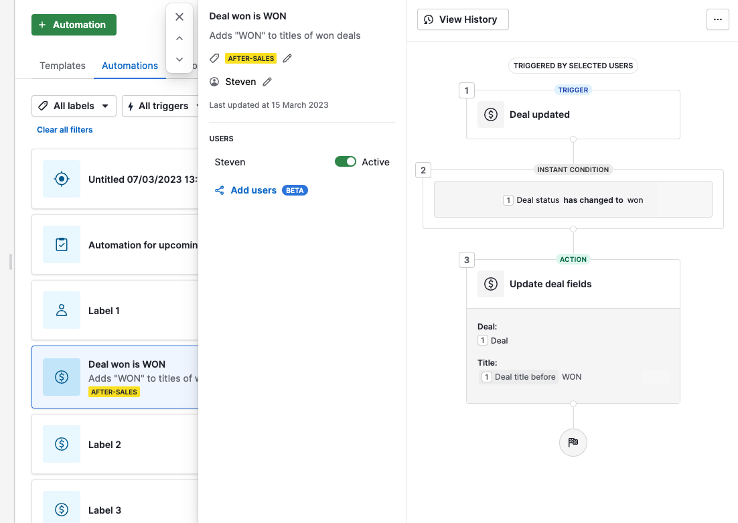This screenshot has width=738, height=523.
Task: Open the All triggers filter dropdown
Action: pyautogui.click(x=161, y=106)
